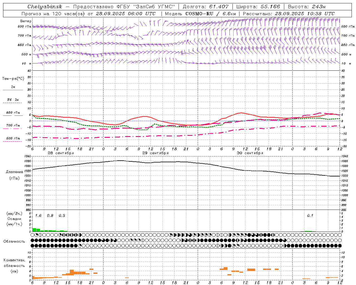Click the "Конвективн." convective cloud label
This screenshot has height=285, width=356.
point(14,260)
